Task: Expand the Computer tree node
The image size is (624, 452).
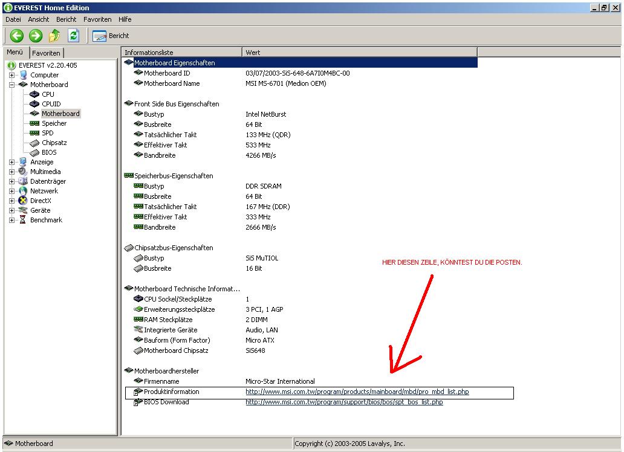Action: tap(11, 75)
